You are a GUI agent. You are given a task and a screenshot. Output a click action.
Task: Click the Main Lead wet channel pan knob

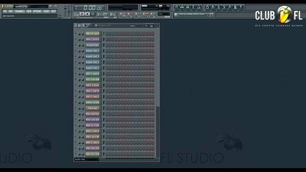click(79, 119)
